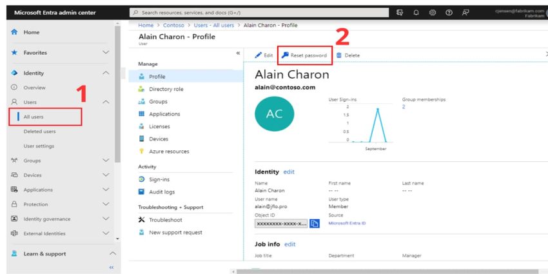The image size is (548, 274).
Task: Go to Contoso in the breadcrumb
Action: pyautogui.click(x=173, y=25)
